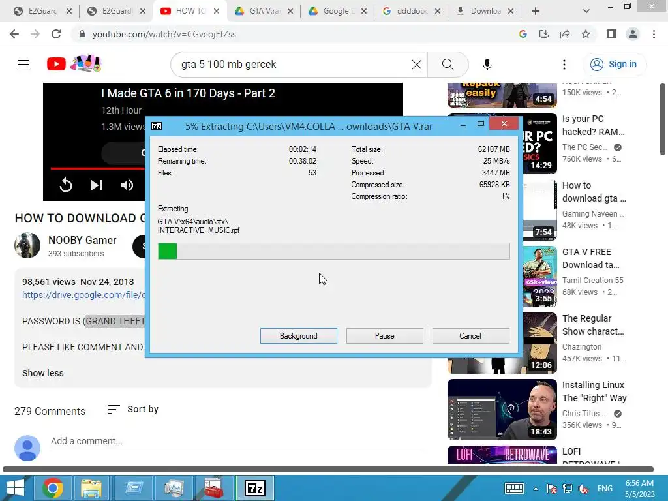Switch to Downloads tab

485,11
